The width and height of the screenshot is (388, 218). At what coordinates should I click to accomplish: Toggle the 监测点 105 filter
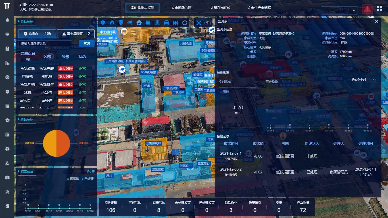(37, 34)
